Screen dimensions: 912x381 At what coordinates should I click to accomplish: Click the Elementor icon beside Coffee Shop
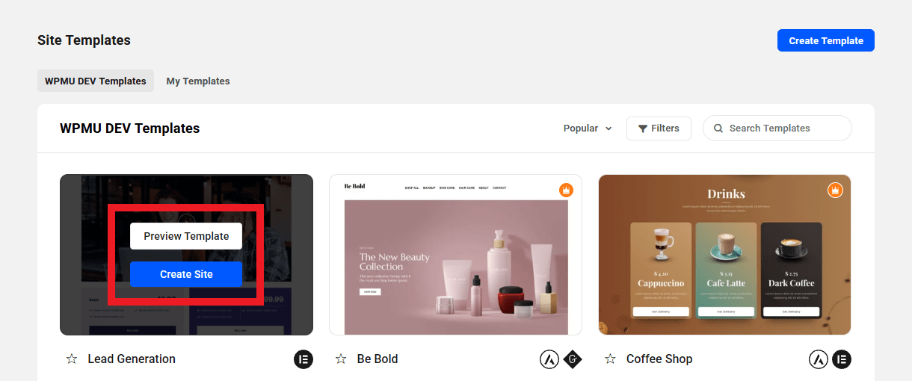click(x=842, y=359)
